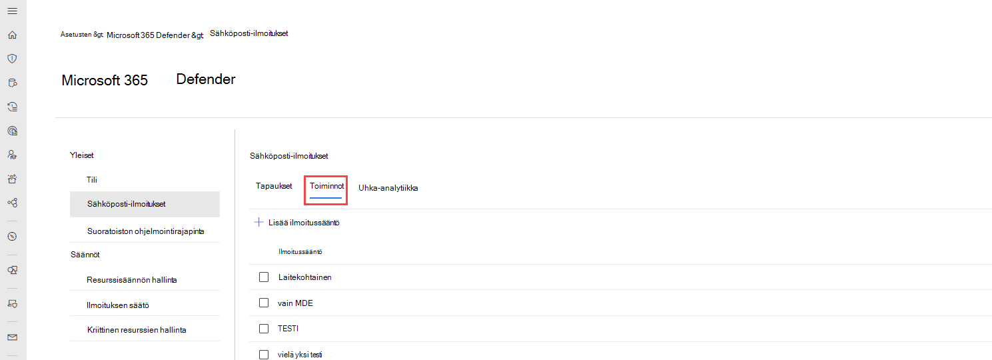Select Sähköposti-ilmoitukset in the left settings list
This screenshot has width=992, height=360.
(x=145, y=204)
